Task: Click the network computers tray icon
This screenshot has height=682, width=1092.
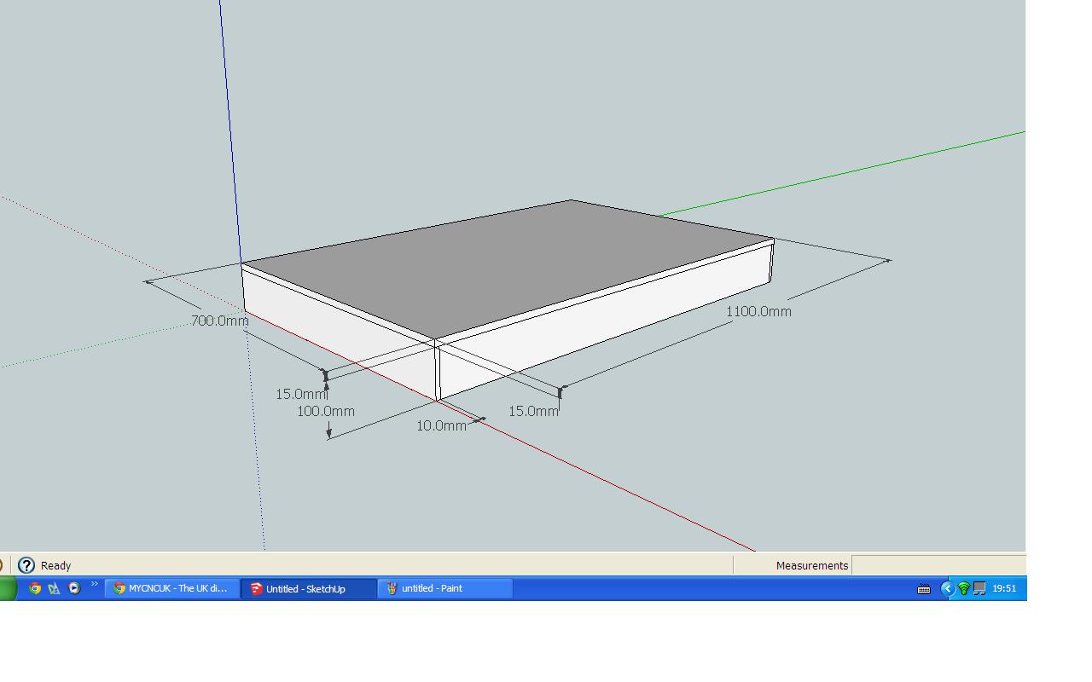Action: 979,588
